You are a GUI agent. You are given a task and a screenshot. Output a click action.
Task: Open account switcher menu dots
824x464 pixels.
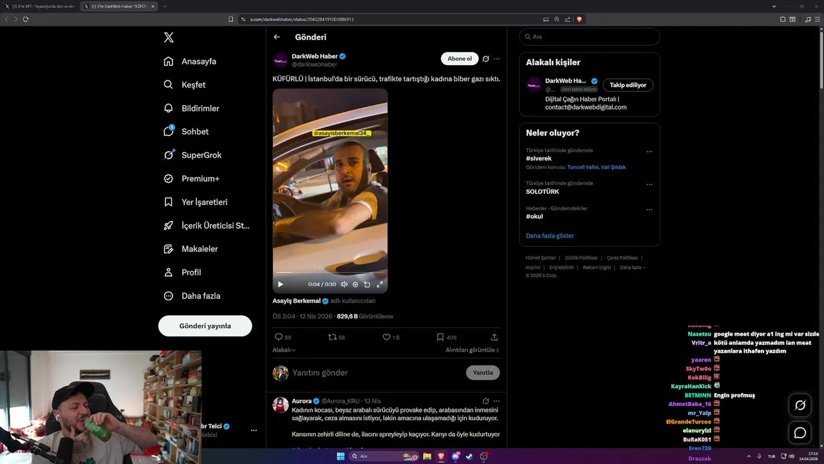tap(254, 430)
